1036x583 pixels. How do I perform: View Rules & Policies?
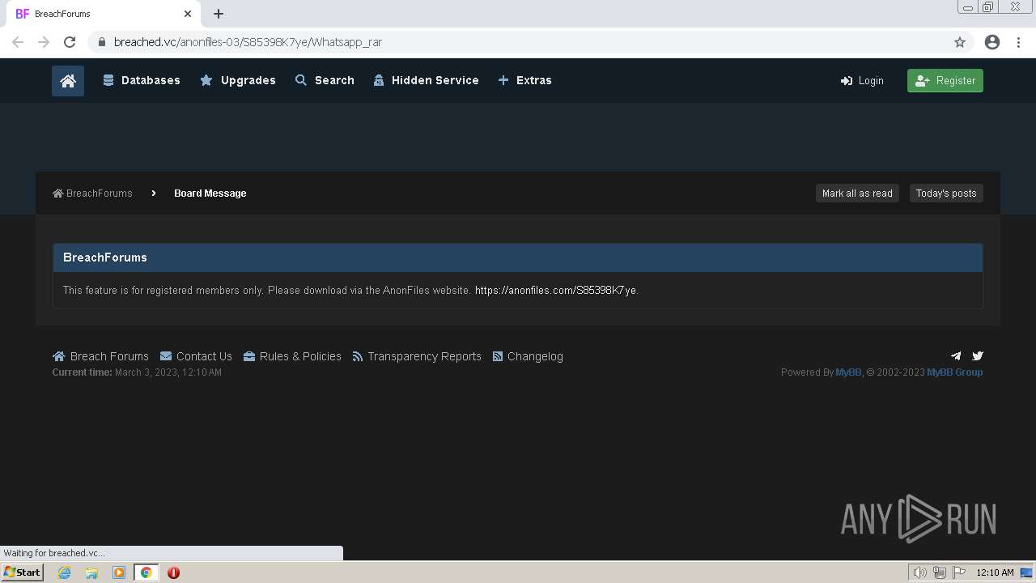point(292,356)
